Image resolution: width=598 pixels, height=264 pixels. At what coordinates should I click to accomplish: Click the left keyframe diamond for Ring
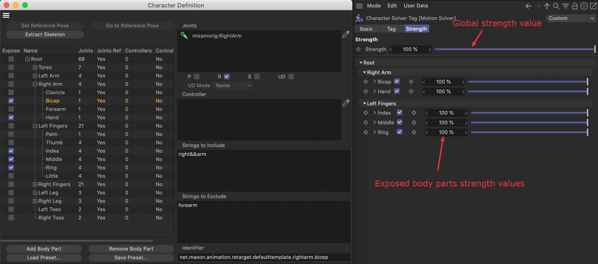(x=366, y=132)
